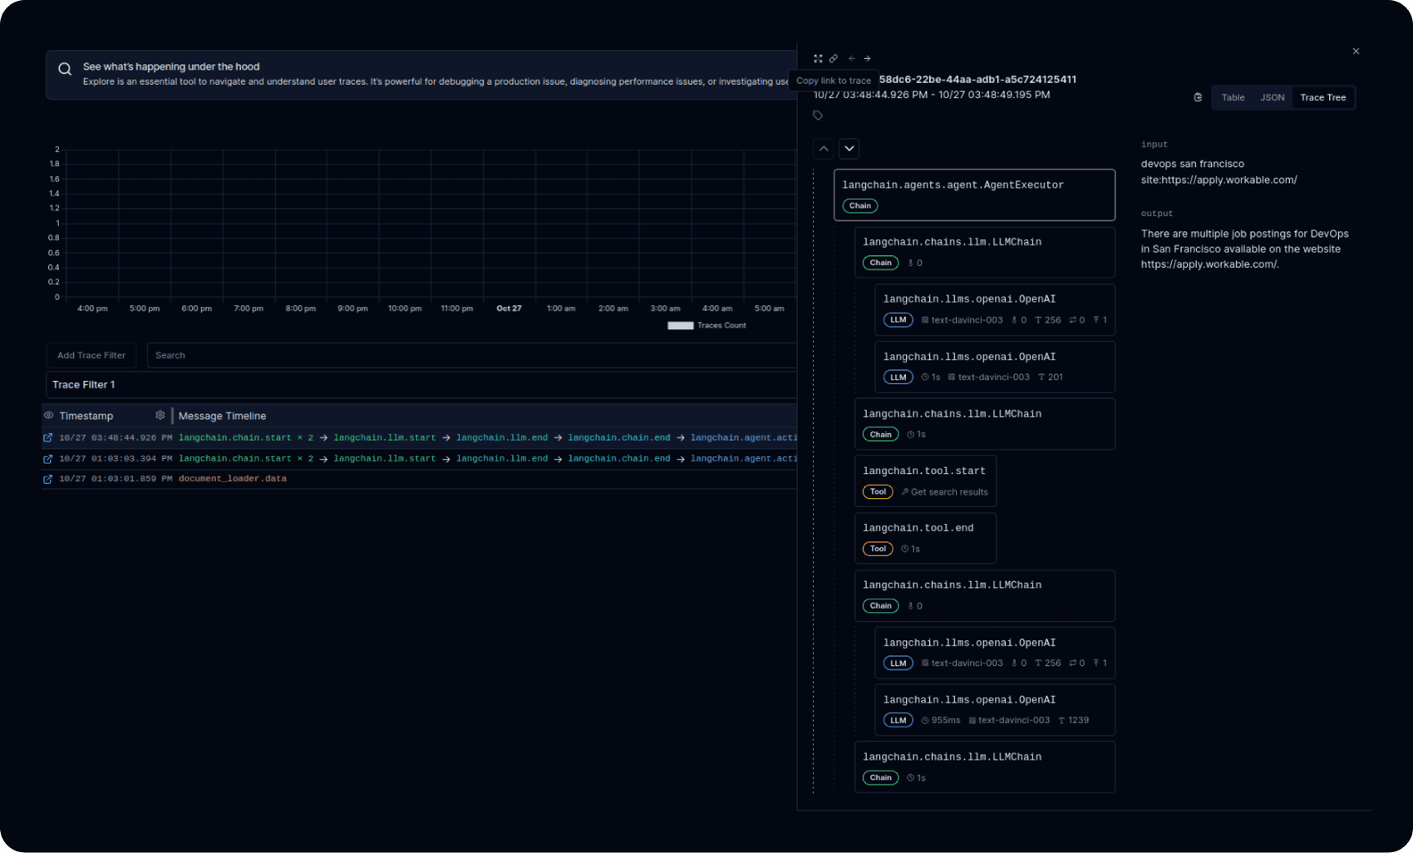Toggle Traces Count legend swatch

(x=680, y=326)
